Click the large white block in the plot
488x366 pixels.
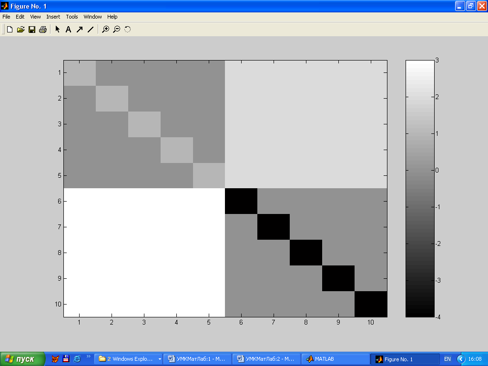click(144, 253)
